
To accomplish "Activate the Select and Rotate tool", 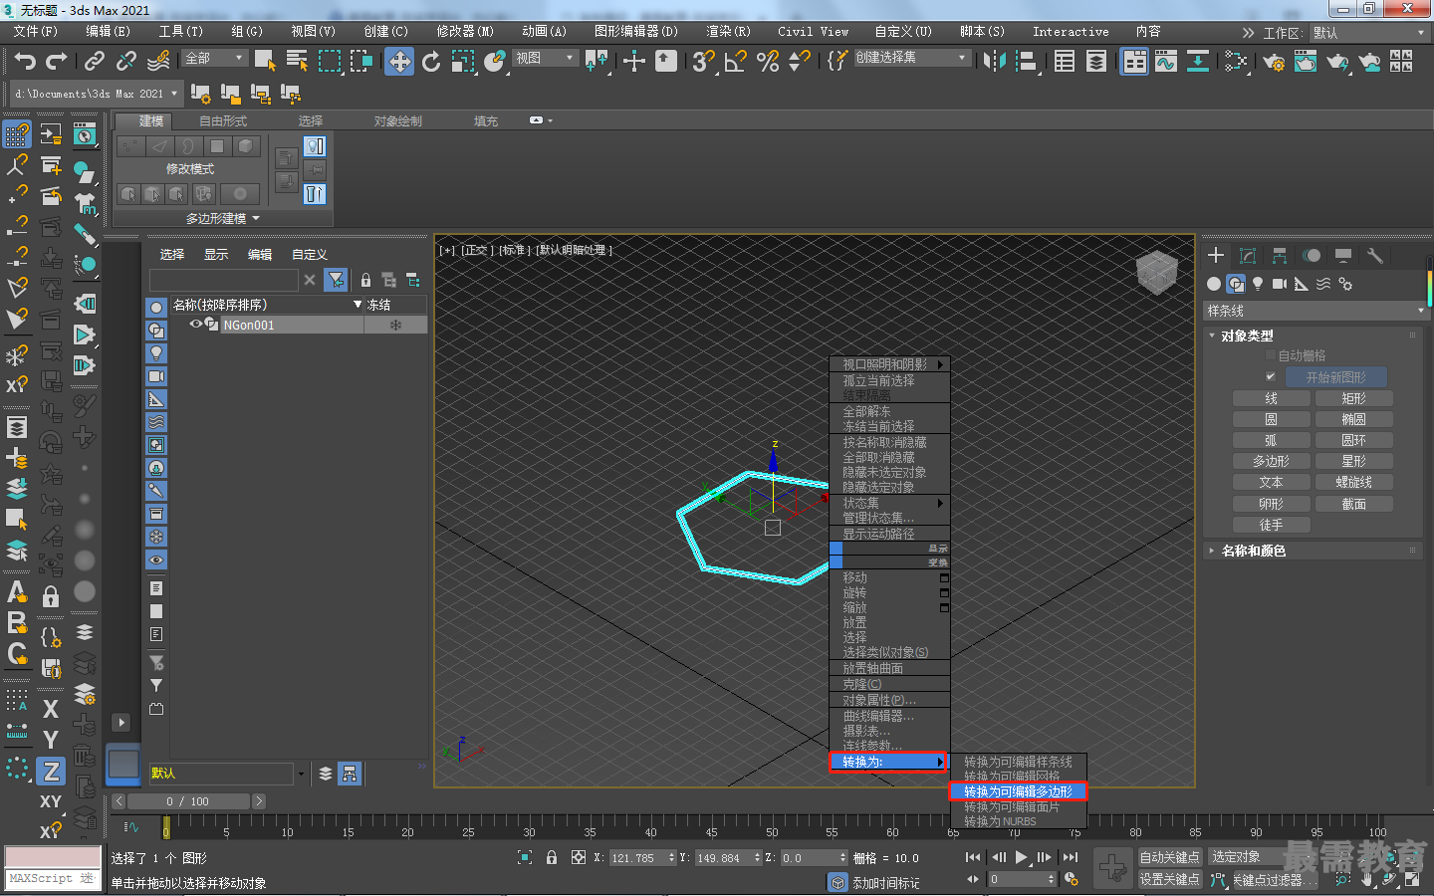I will click(x=431, y=62).
